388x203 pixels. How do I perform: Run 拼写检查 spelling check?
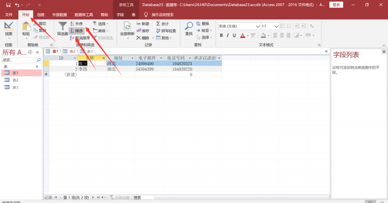[166, 31]
